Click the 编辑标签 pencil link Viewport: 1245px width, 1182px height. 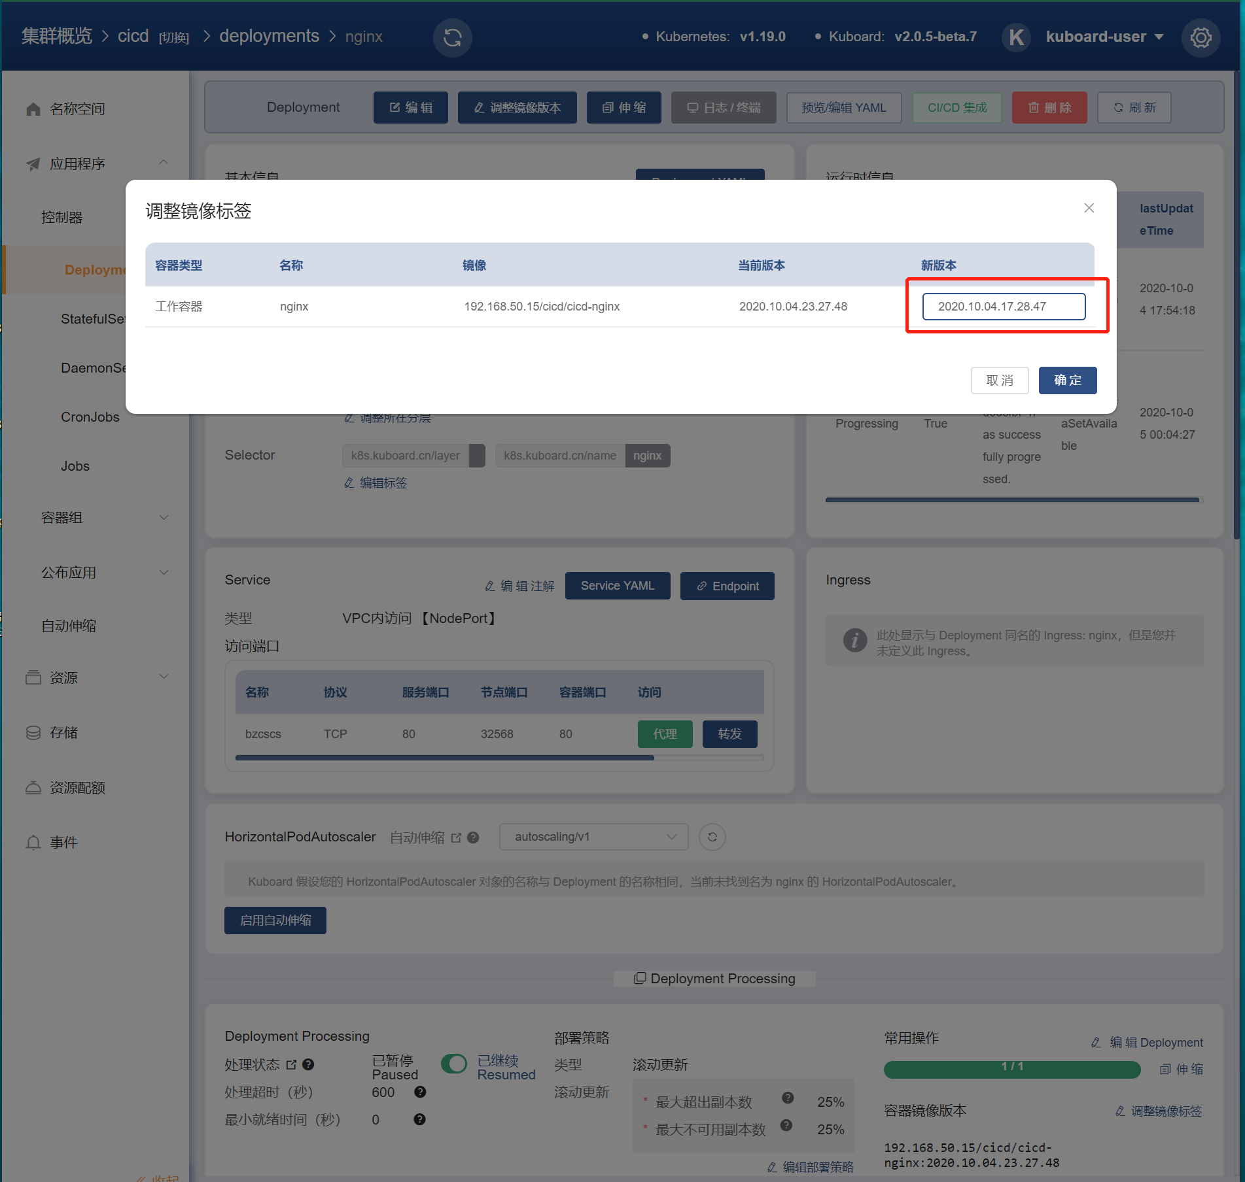[376, 483]
